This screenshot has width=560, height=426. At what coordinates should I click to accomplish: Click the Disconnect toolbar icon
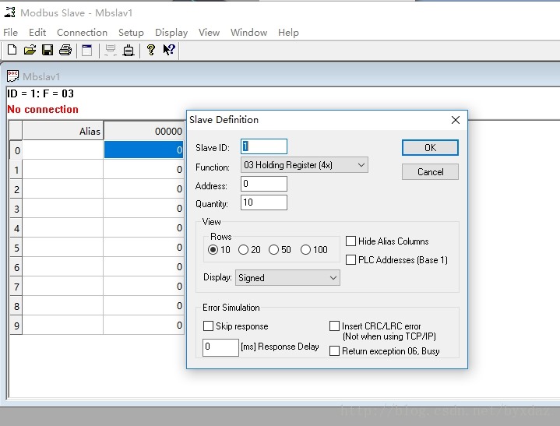(129, 51)
